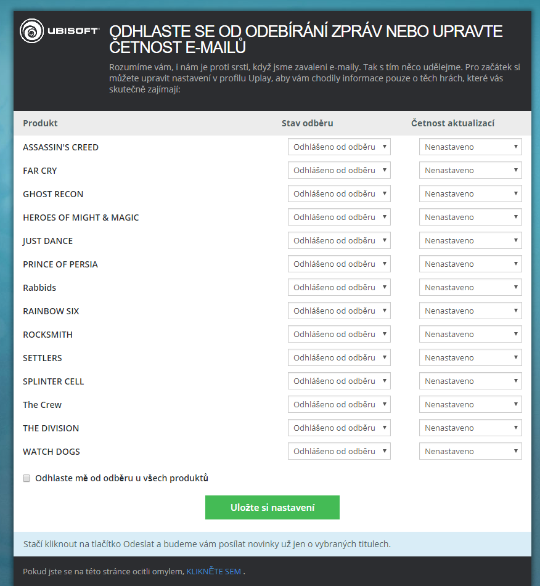Click the 'Rabbids' product name

tap(39, 288)
